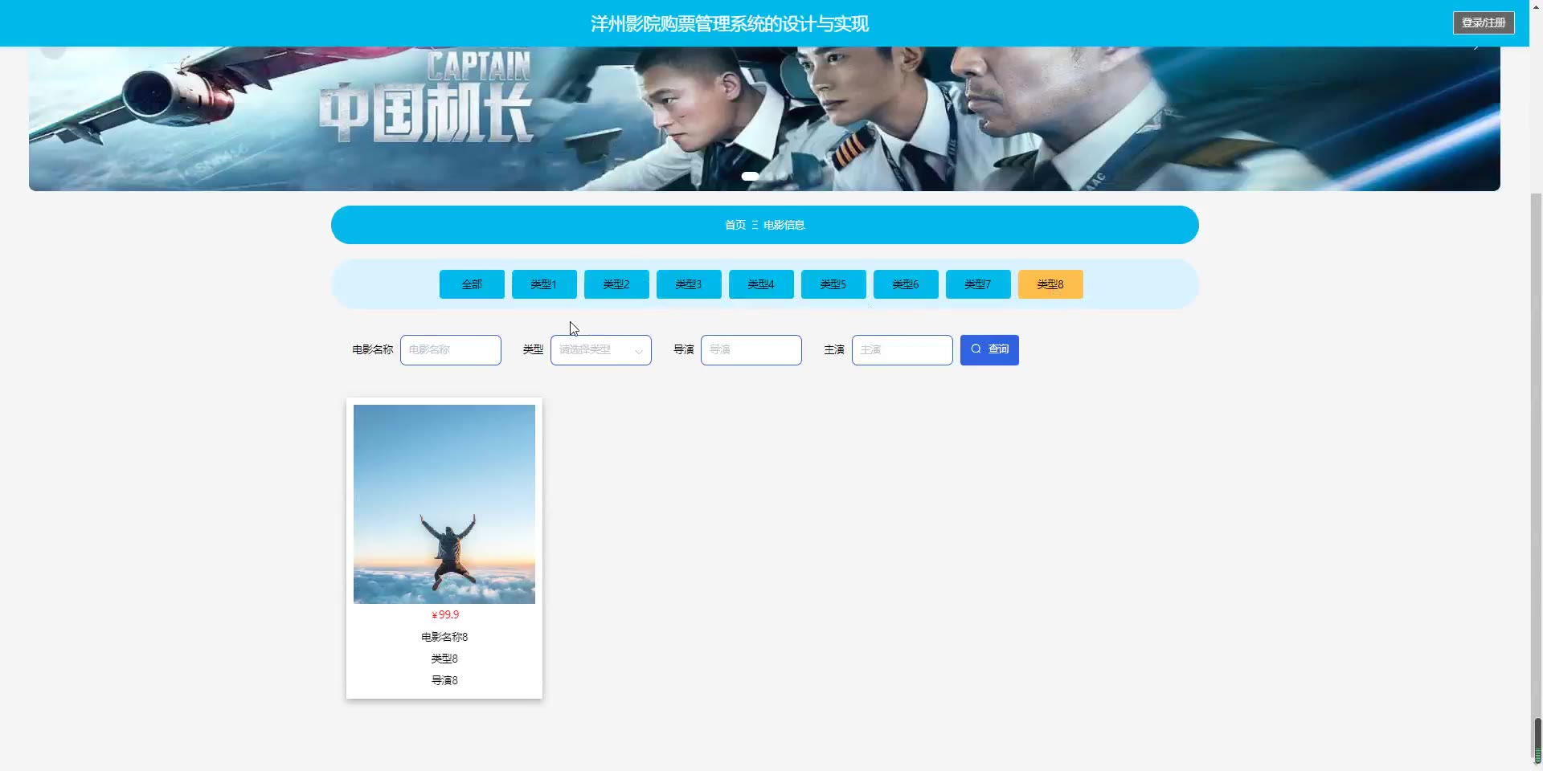Click the 首页 breadcrumb link
Viewport: 1543px width, 771px height.
click(735, 225)
